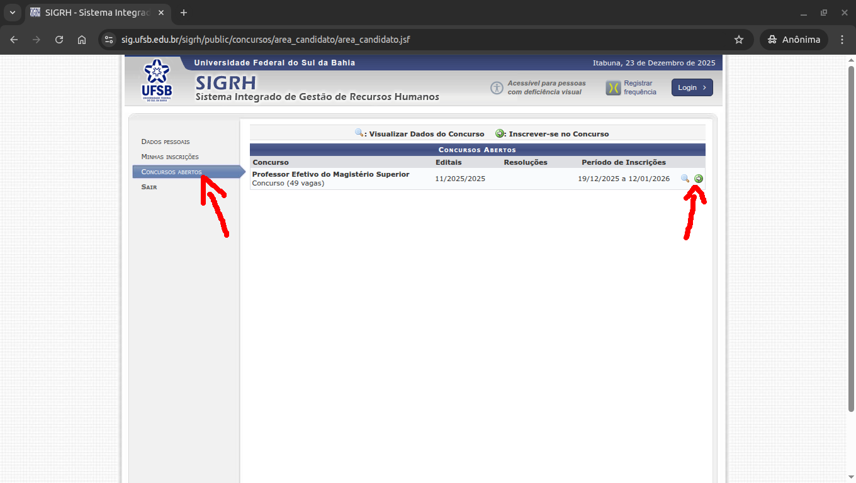
Task: Click the UFSB logo
Action: (157, 80)
